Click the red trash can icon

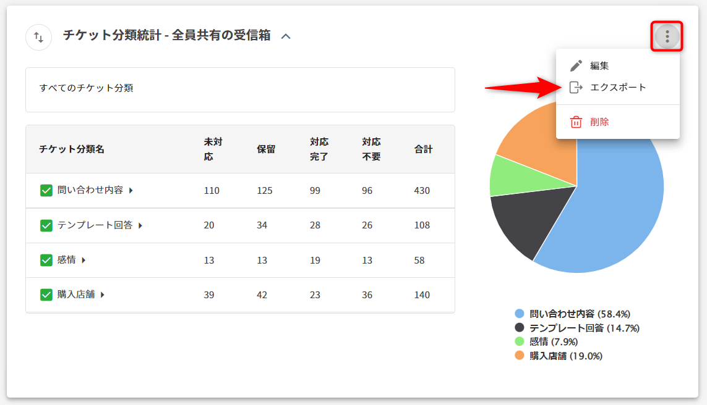576,122
